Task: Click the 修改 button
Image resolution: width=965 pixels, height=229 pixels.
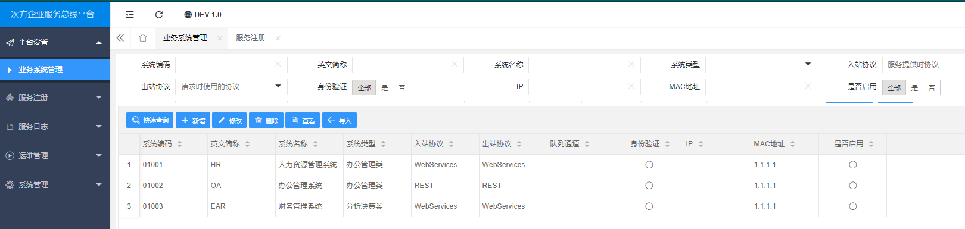Action: (229, 120)
